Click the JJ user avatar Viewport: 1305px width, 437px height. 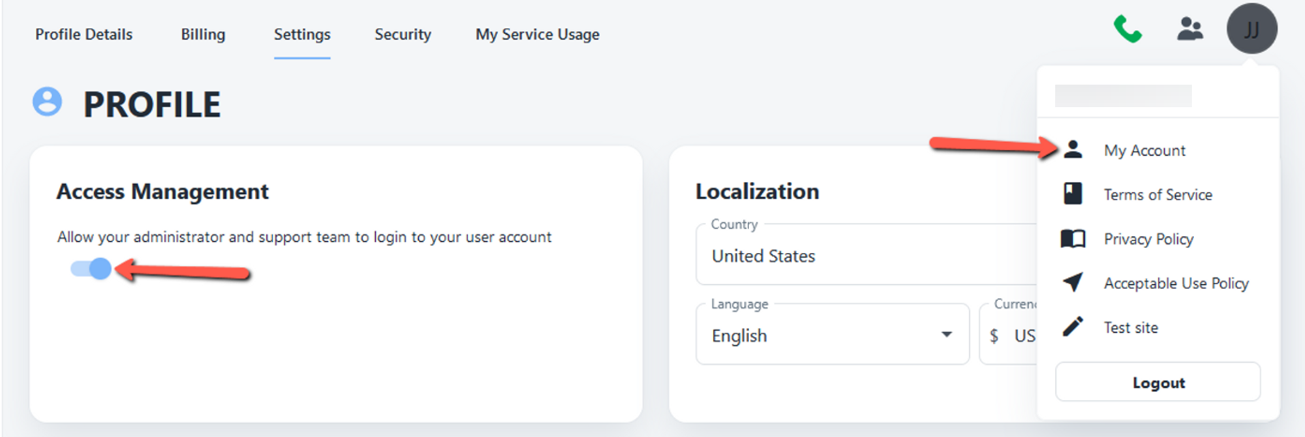pyautogui.click(x=1251, y=29)
